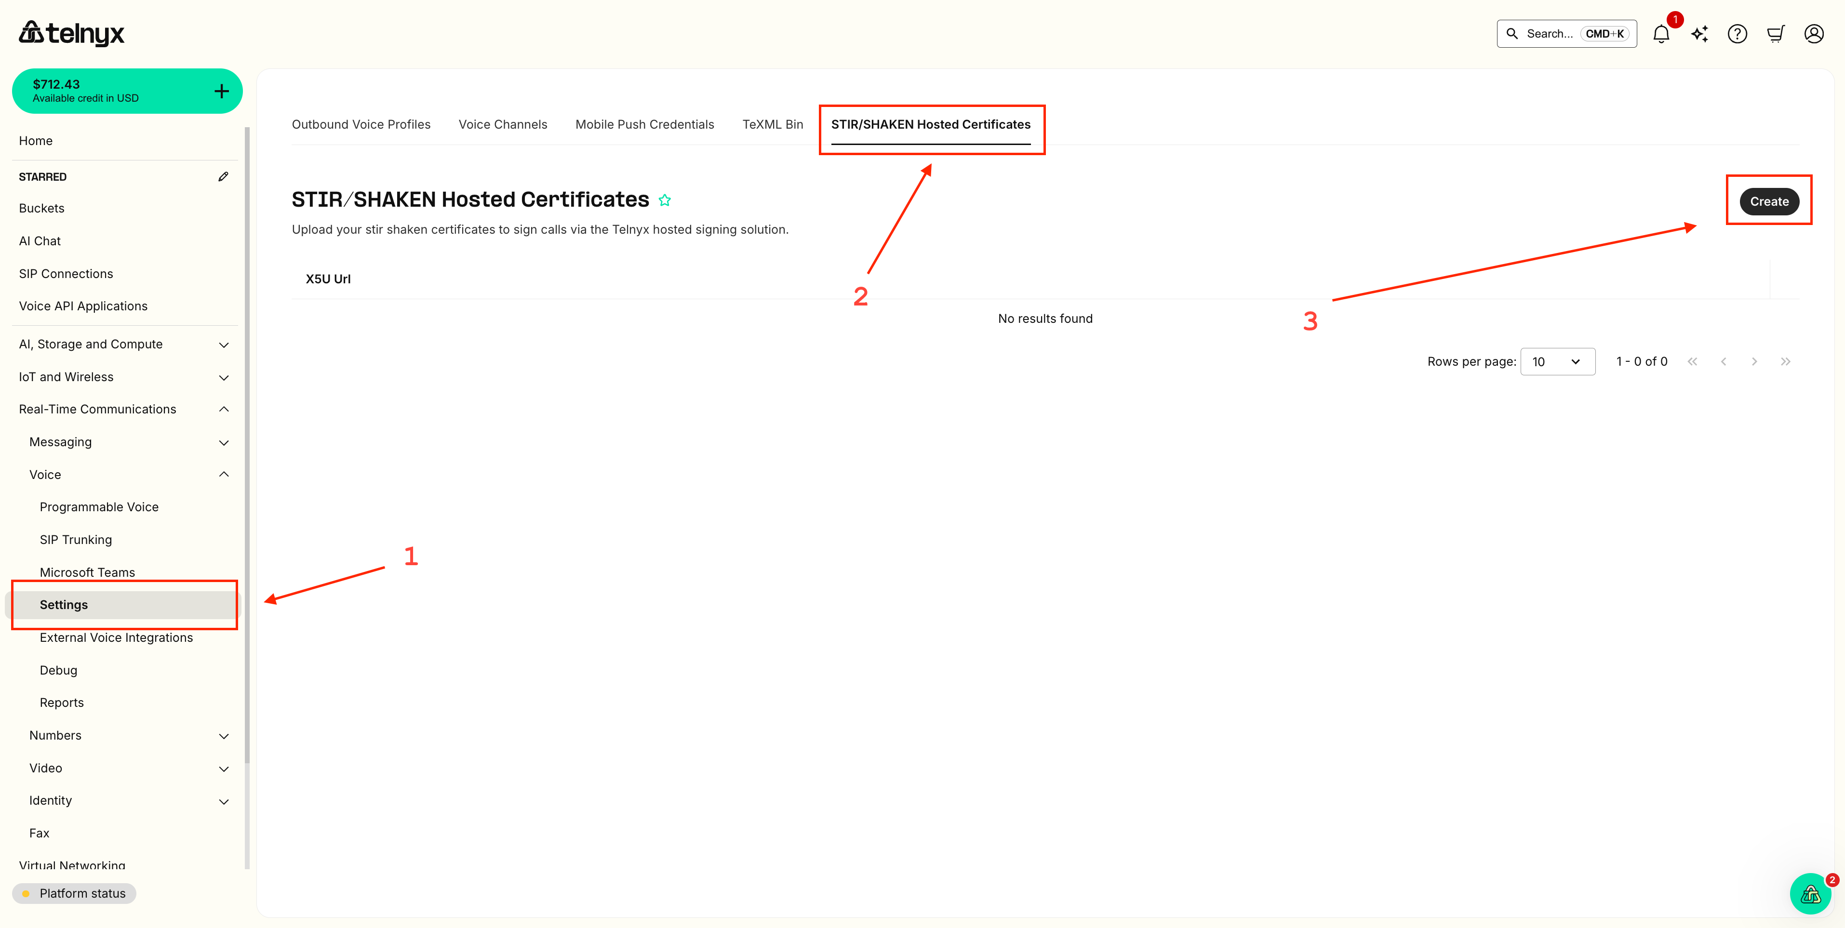Screen dimensions: 1845x928
Task: Click the AI sparkle assistant icon
Action: point(1699,34)
